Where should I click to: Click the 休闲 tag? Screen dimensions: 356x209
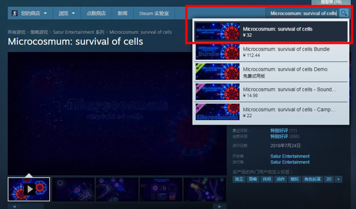click(x=267, y=179)
